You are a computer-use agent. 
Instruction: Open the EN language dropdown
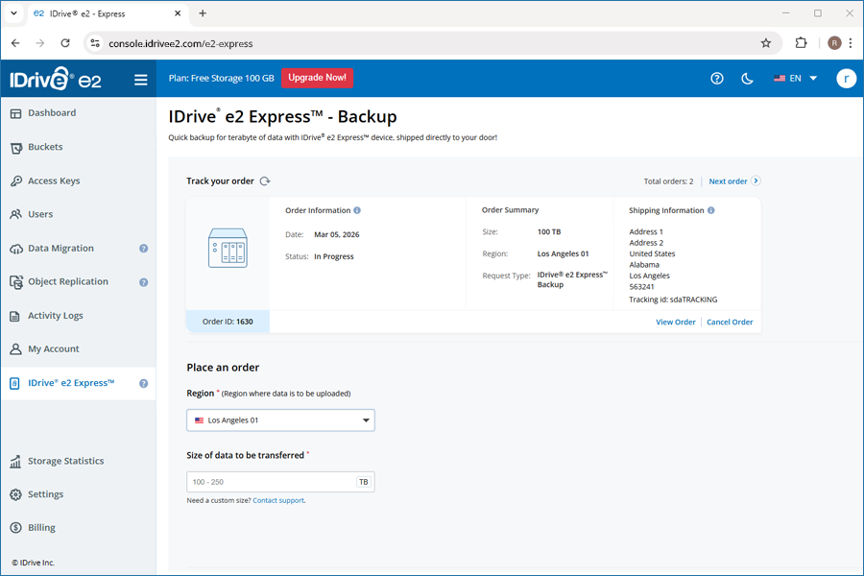pos(795,79)
